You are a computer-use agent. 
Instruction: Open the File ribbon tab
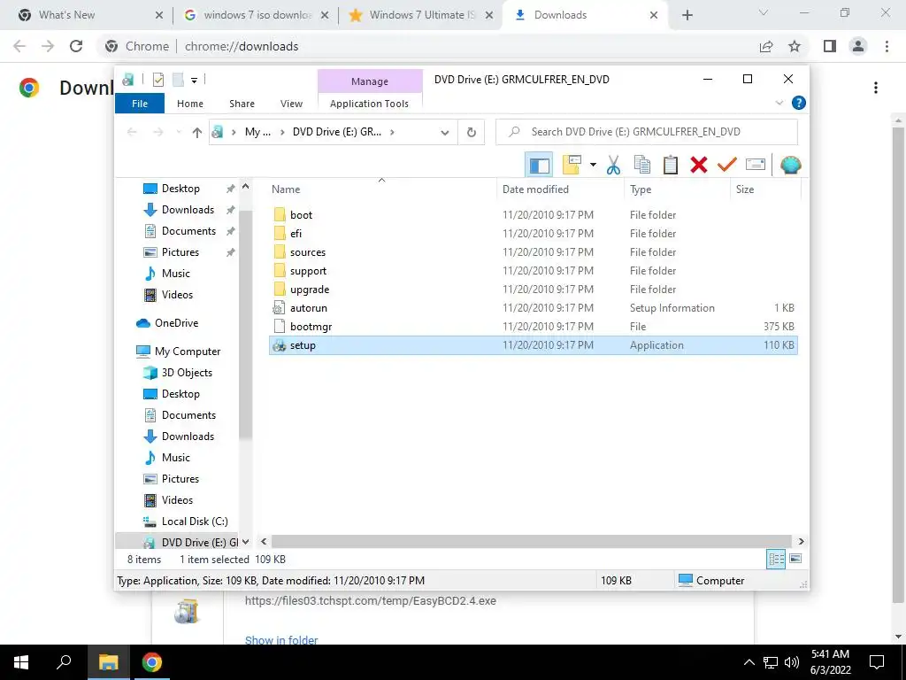pos(140,104)
